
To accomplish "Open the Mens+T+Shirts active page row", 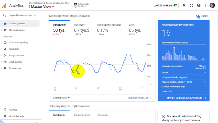I will click(x=183, y=82).
